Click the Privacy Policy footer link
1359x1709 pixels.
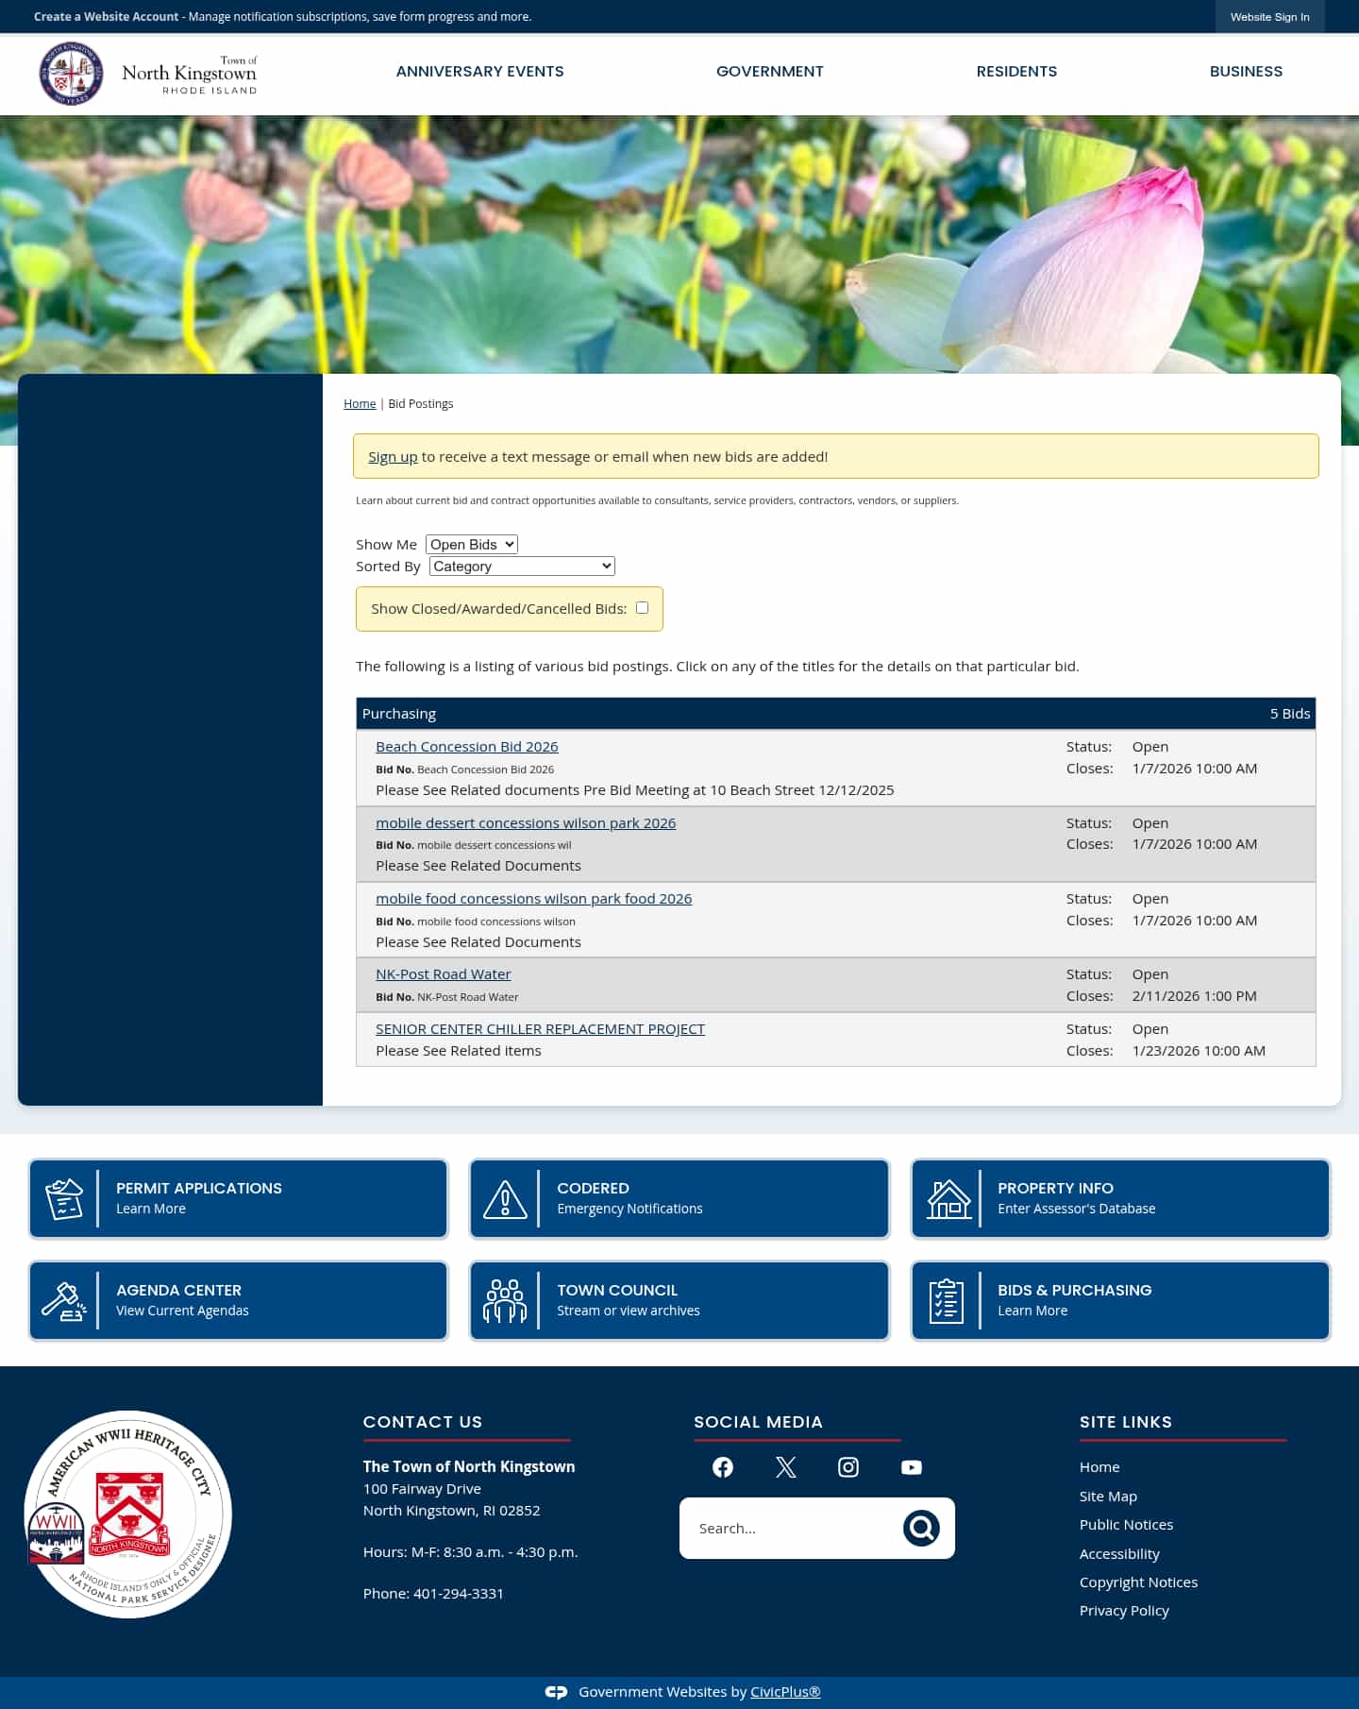[x=1124, y=1611]
